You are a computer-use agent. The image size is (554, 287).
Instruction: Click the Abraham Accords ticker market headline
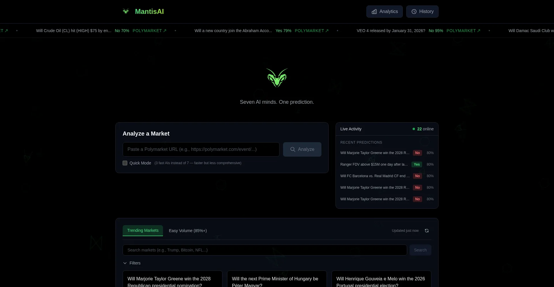pos(233,31)
